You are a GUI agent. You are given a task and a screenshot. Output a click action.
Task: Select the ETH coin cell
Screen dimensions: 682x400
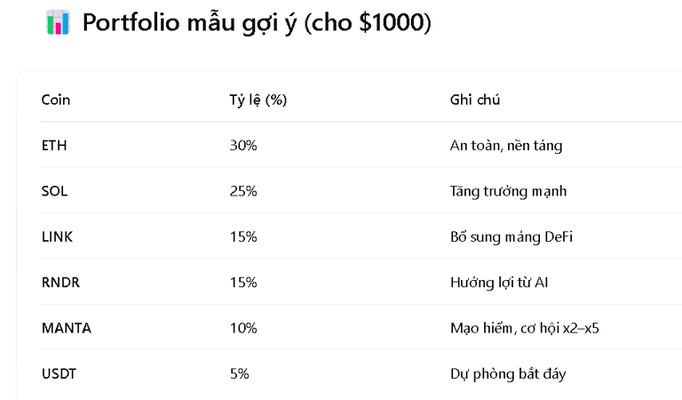point(54,145)
